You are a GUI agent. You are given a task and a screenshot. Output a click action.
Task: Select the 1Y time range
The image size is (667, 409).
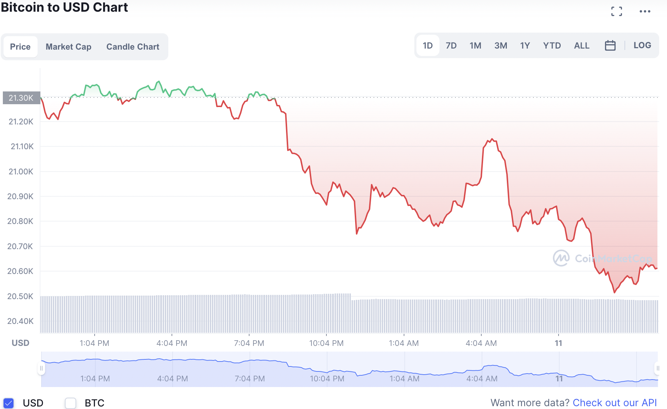click(x=525, y=45)
